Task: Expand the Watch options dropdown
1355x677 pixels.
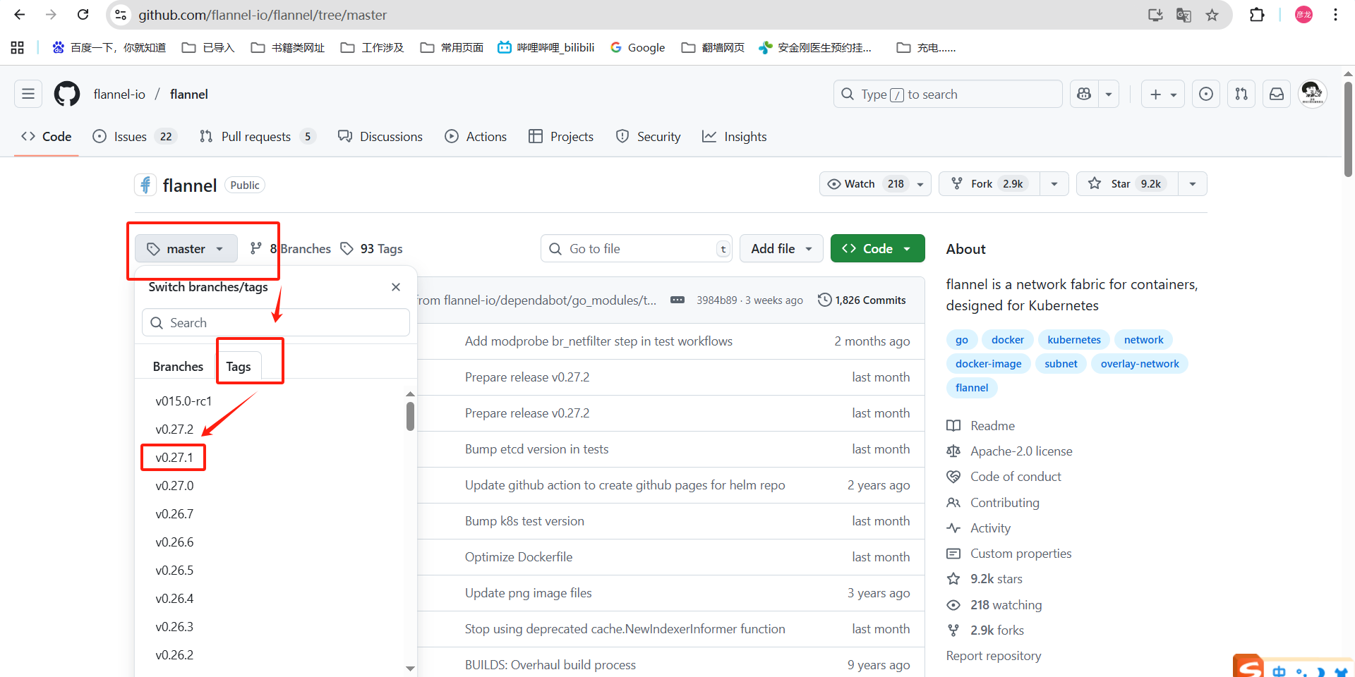Action: [x=920, y=184]
